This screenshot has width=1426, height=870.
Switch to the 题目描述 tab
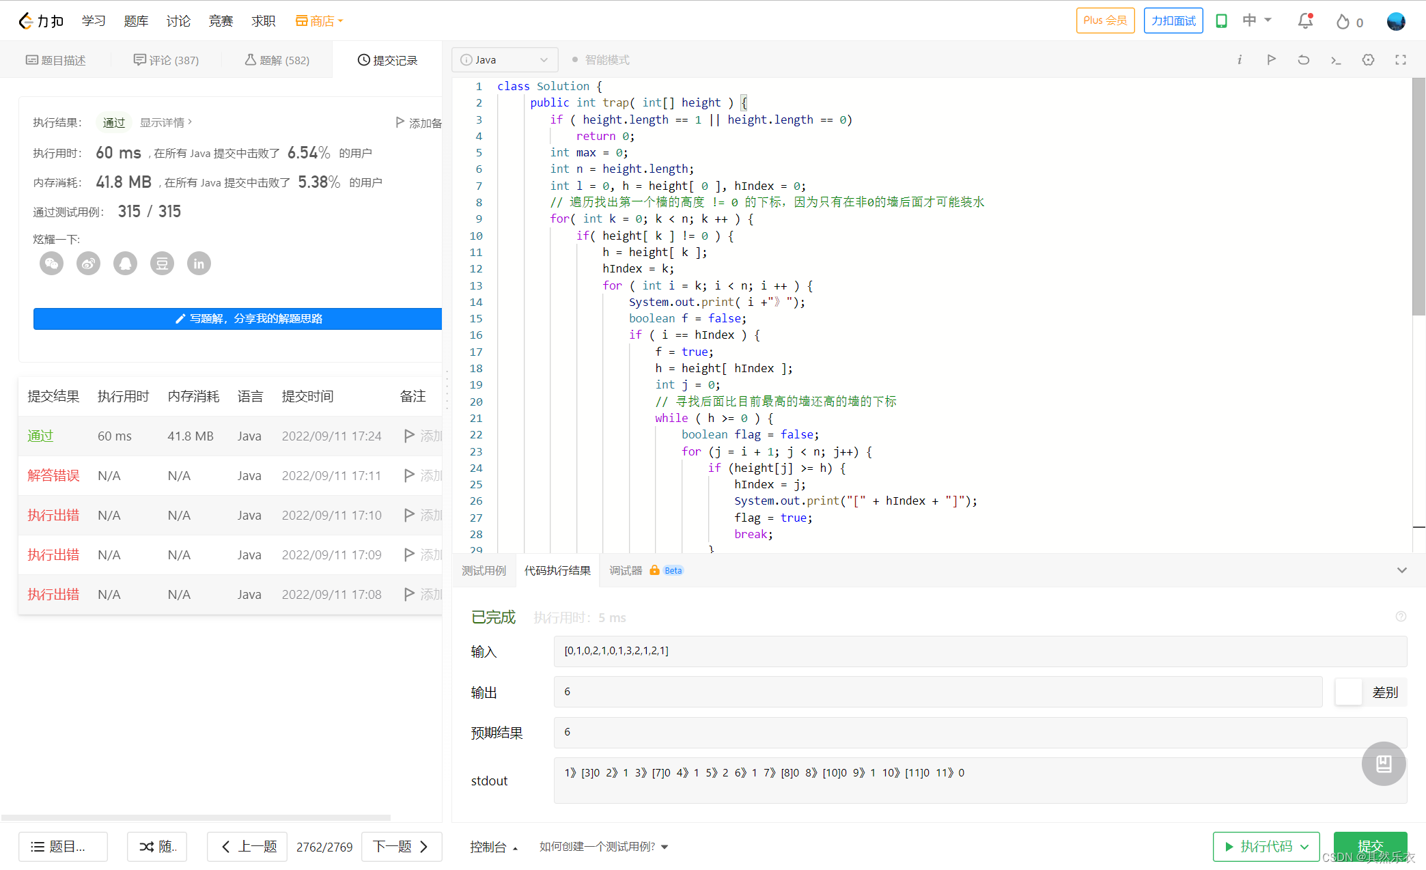[56, 60]
